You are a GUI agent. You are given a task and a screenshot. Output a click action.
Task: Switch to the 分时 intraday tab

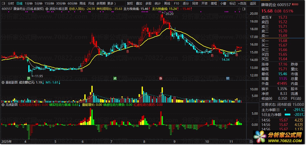pos(11,4)
